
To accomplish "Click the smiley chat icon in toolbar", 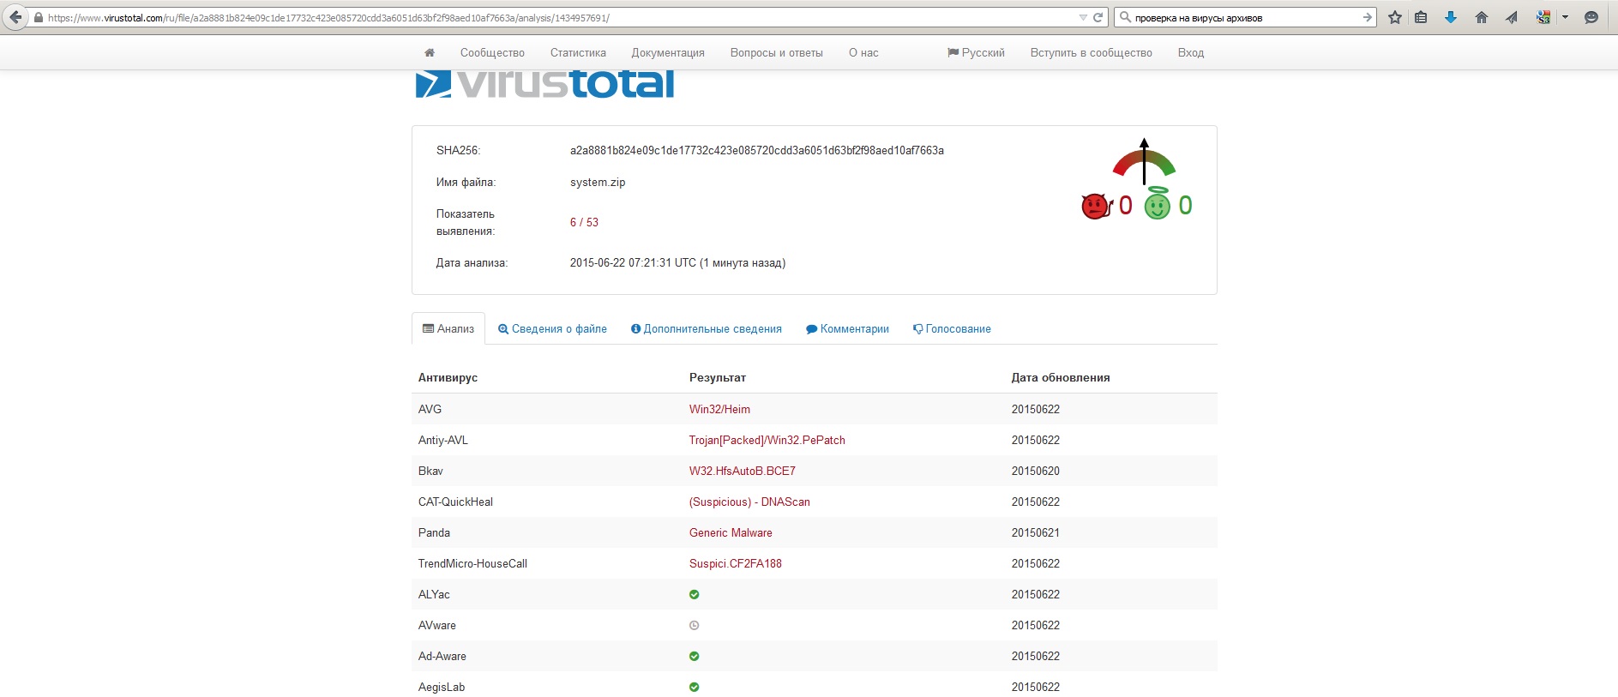I will coord(1591,17).
